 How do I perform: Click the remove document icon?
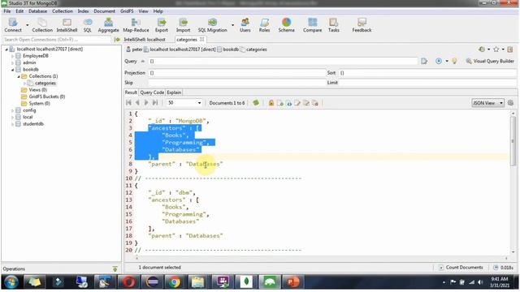315,103
